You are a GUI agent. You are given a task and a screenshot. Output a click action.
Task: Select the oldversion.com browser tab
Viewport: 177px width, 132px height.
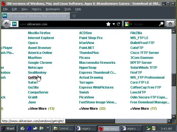pos(36,16)
